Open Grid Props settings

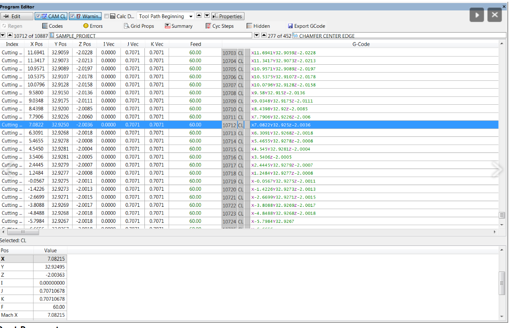pos(139,26)
